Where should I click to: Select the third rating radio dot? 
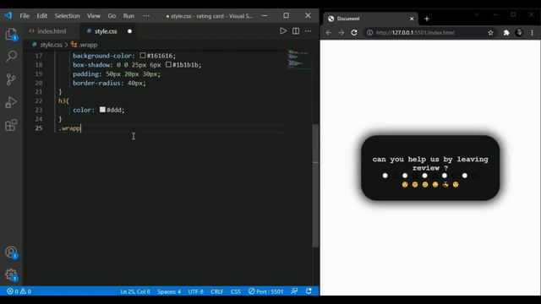(x=424, y=176)
